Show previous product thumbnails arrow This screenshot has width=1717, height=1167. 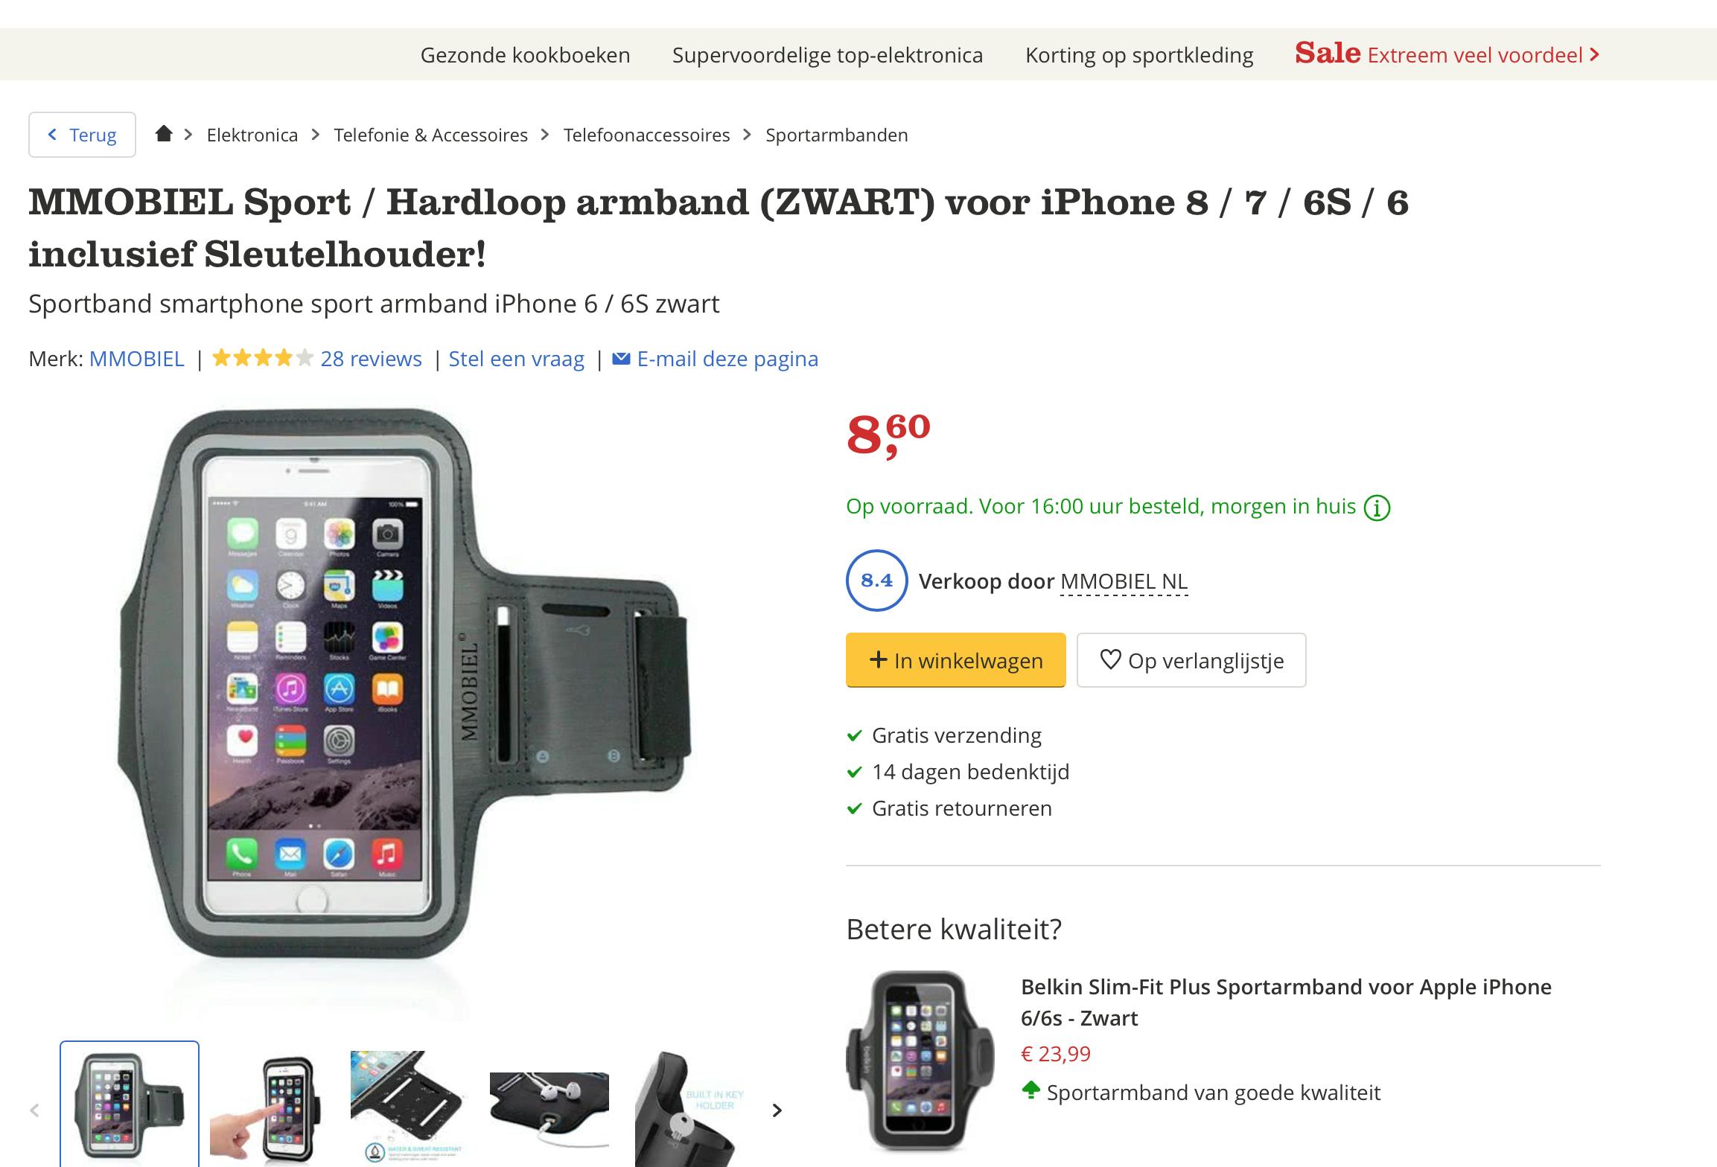point(34,1110)
